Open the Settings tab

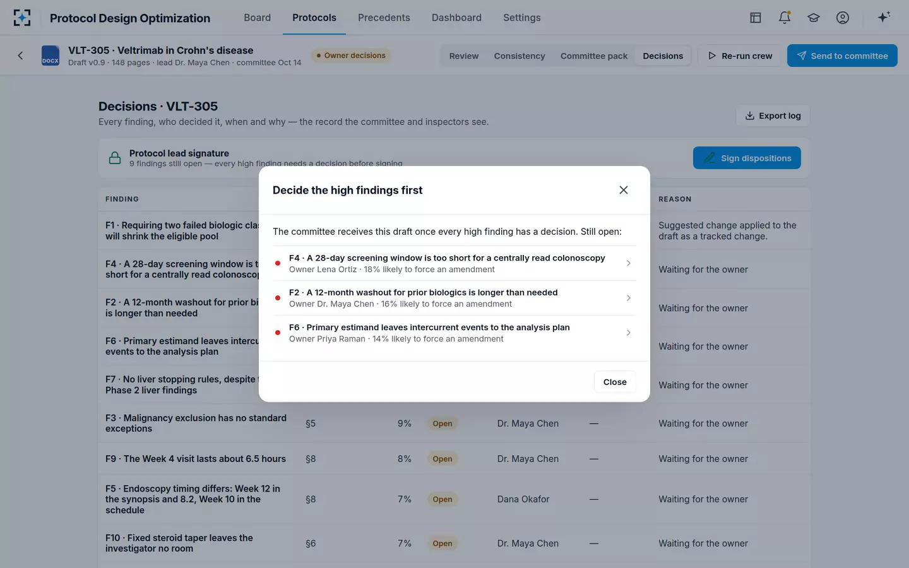coord(522,18)
